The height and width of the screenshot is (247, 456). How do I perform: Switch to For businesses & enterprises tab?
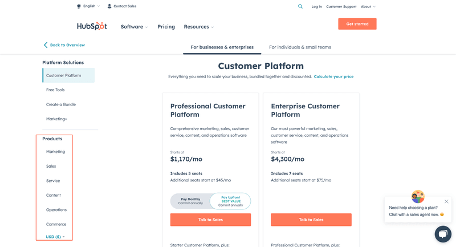[222, 47]
